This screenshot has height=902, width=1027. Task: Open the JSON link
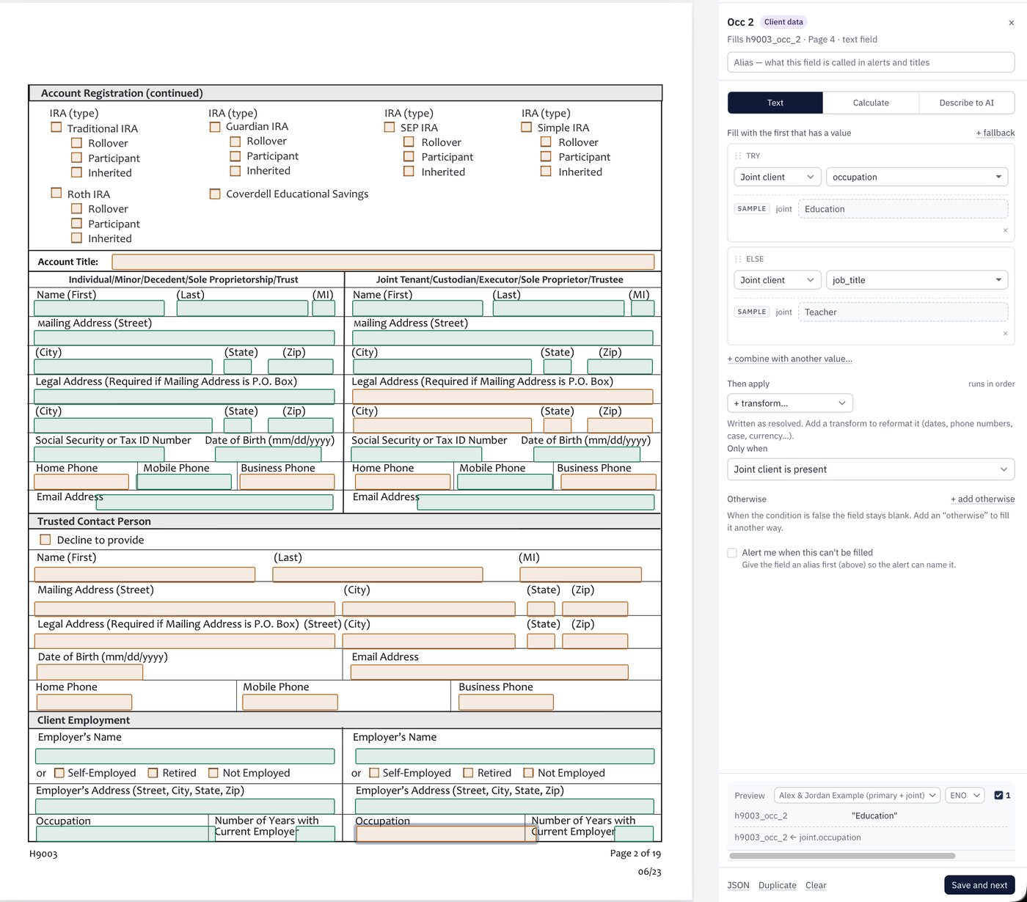coord(738,885)
